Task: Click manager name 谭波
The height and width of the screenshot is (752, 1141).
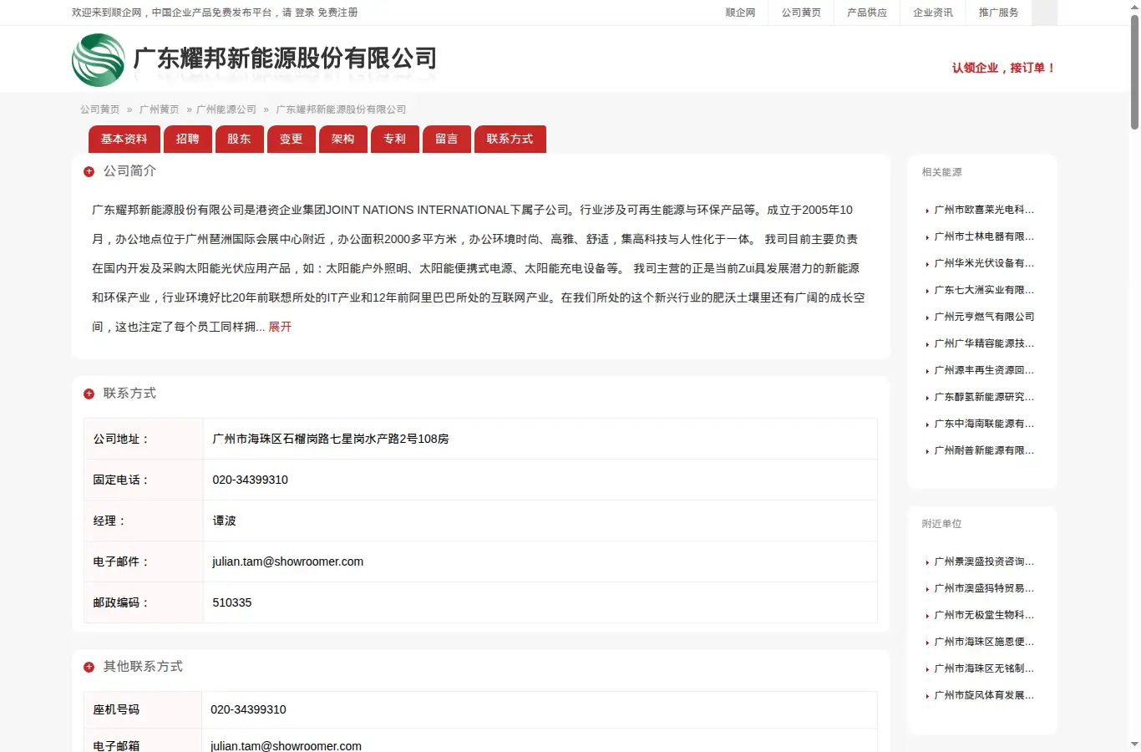Action: (x=224, y=521)
